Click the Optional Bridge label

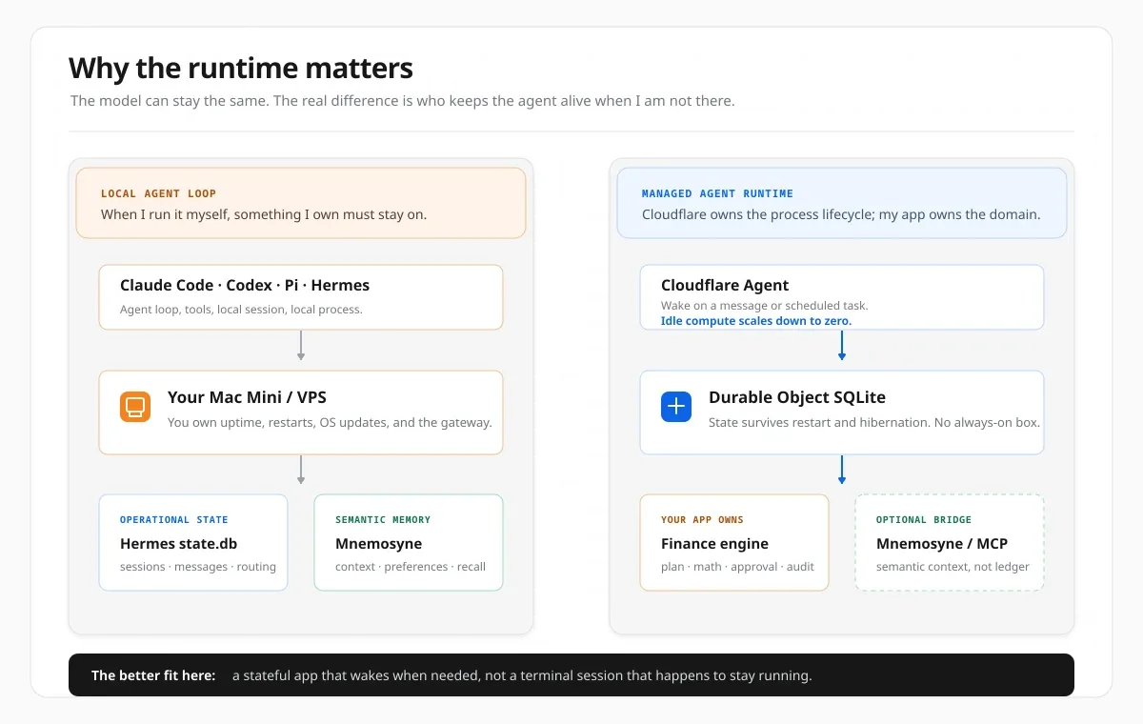tap(924, 520)
